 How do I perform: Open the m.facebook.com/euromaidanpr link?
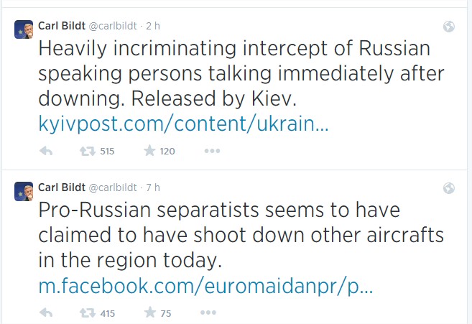(206, 286)
